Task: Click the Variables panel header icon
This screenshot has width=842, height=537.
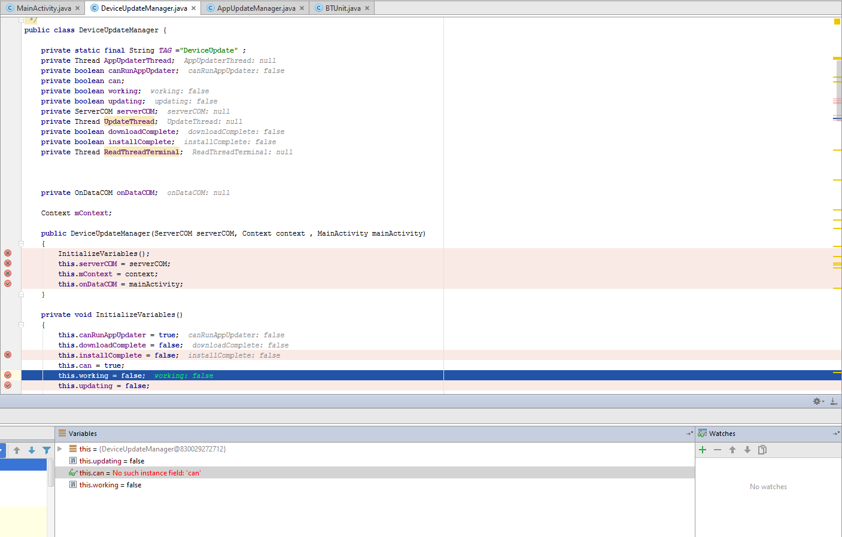Action: pos(62,434)
